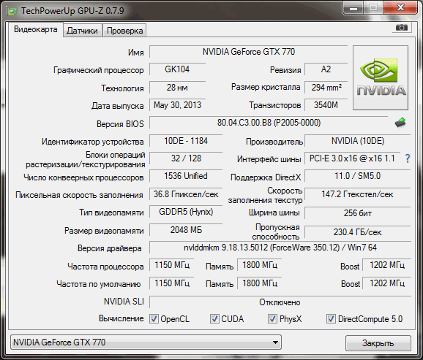Screen dimensions: 423x360
Task: Switch to the Проверка tab
Action: (x=124, y=31)
